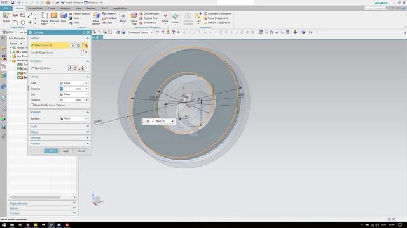Click the Cancel button
The height and width of the screenshot is (228, 407).
click(81, 151)
